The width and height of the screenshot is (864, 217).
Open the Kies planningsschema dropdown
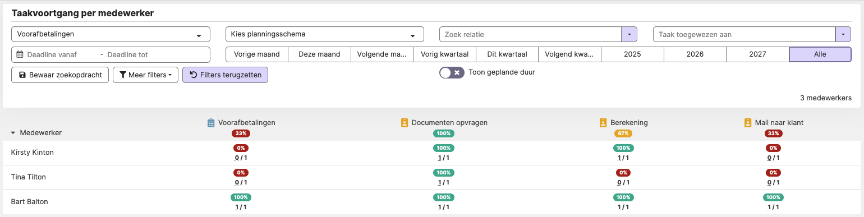(324, 34)
